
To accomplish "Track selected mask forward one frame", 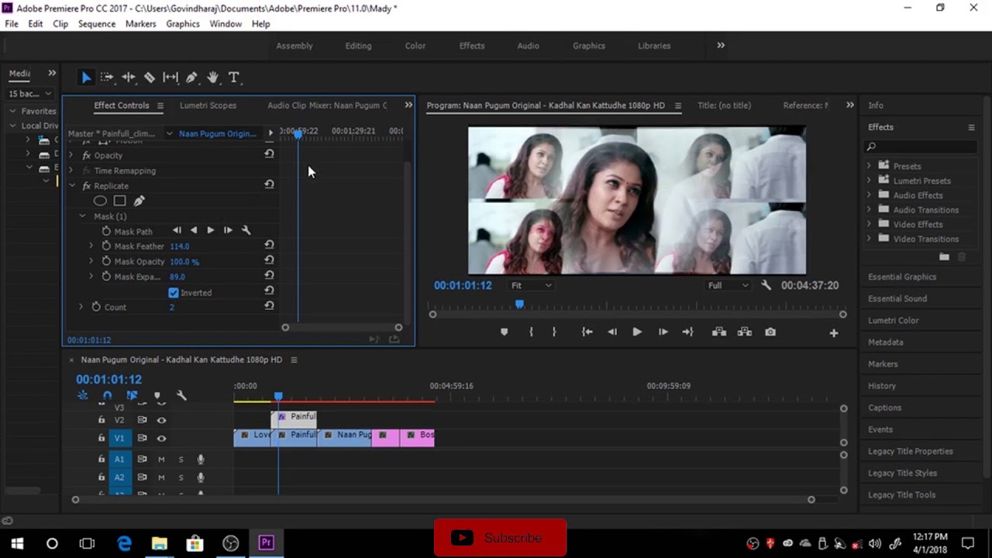I will coord(228,230).
